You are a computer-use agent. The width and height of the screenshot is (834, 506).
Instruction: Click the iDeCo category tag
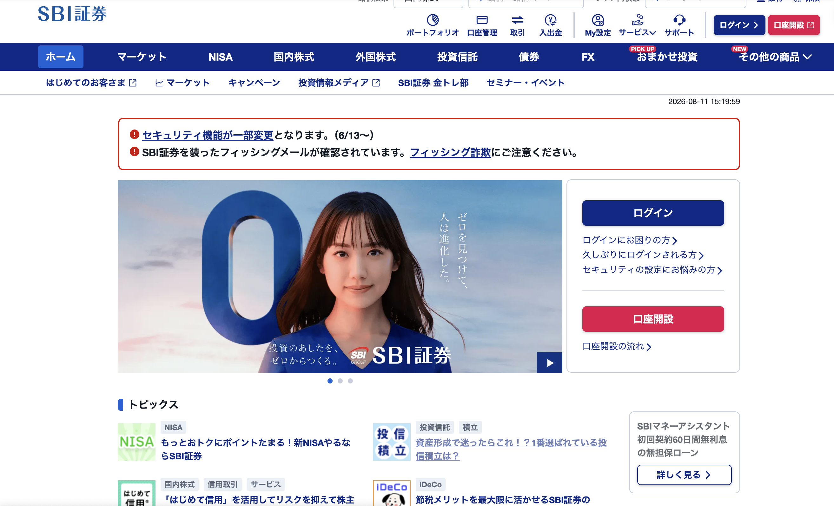coord(430,484)
